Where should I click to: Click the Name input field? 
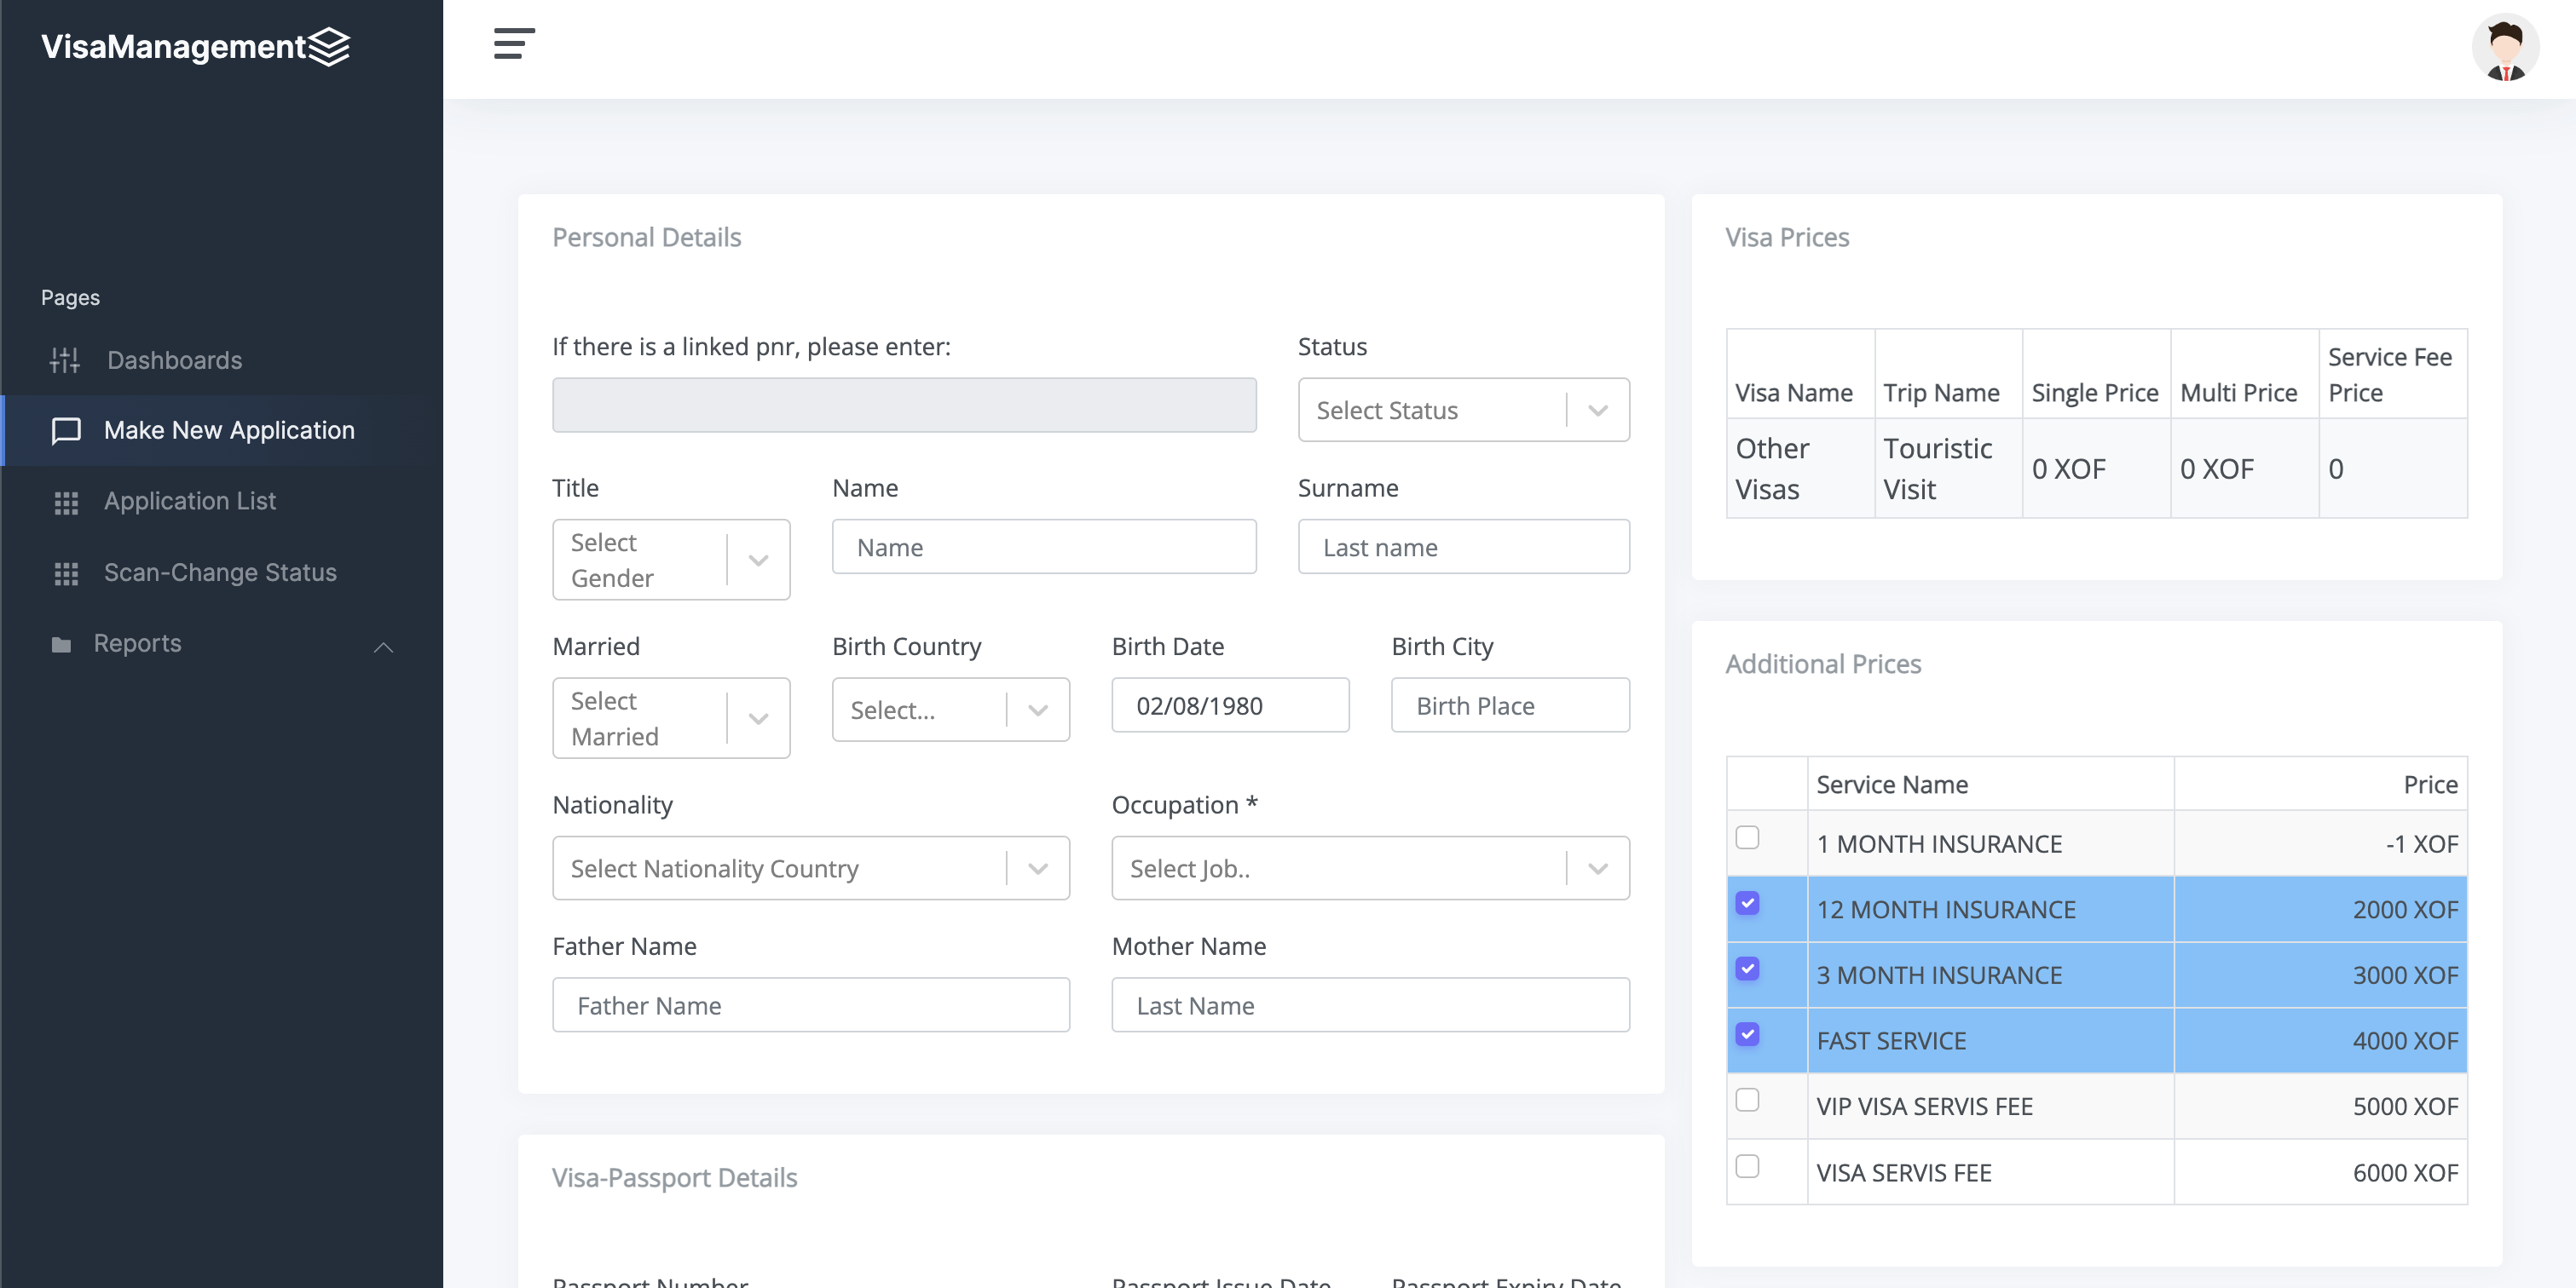(1044, 547)
